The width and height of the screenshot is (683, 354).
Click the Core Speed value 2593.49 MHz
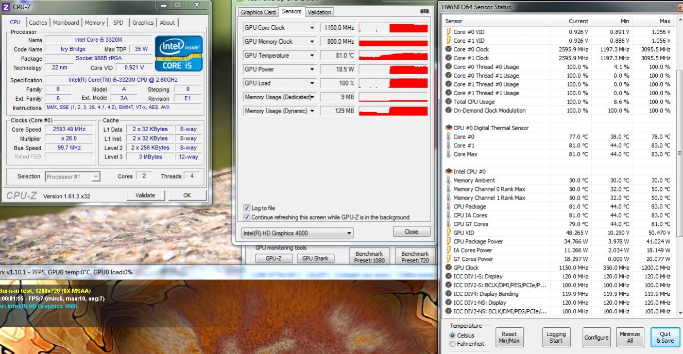pos(69,130)
